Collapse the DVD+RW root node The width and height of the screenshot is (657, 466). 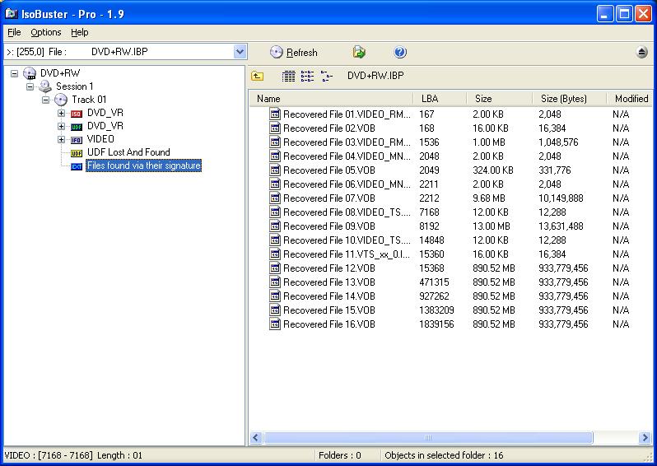pos(14,73)
